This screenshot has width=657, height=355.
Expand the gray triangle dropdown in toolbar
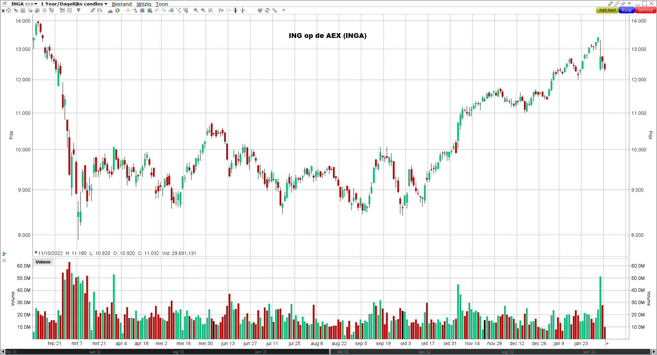point(78,10)
